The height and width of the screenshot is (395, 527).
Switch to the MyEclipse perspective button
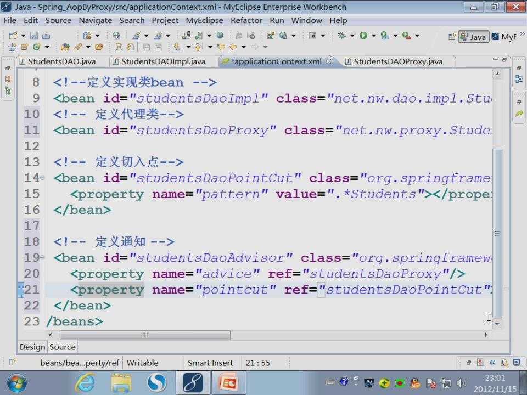point(504,37)
